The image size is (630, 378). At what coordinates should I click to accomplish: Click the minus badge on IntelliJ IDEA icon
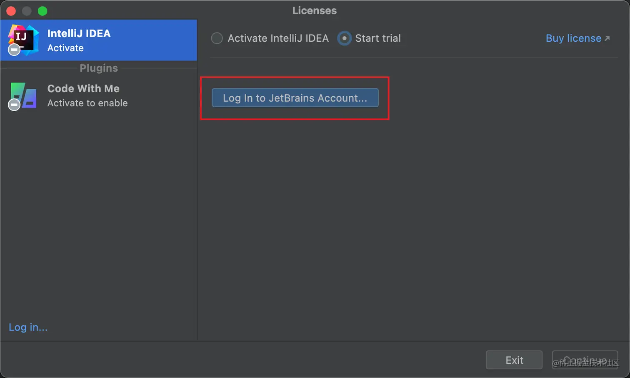click(14, 50)
